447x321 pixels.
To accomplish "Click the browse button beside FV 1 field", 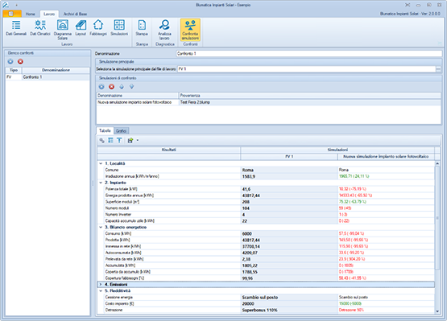I will click(x=438, y=69).
